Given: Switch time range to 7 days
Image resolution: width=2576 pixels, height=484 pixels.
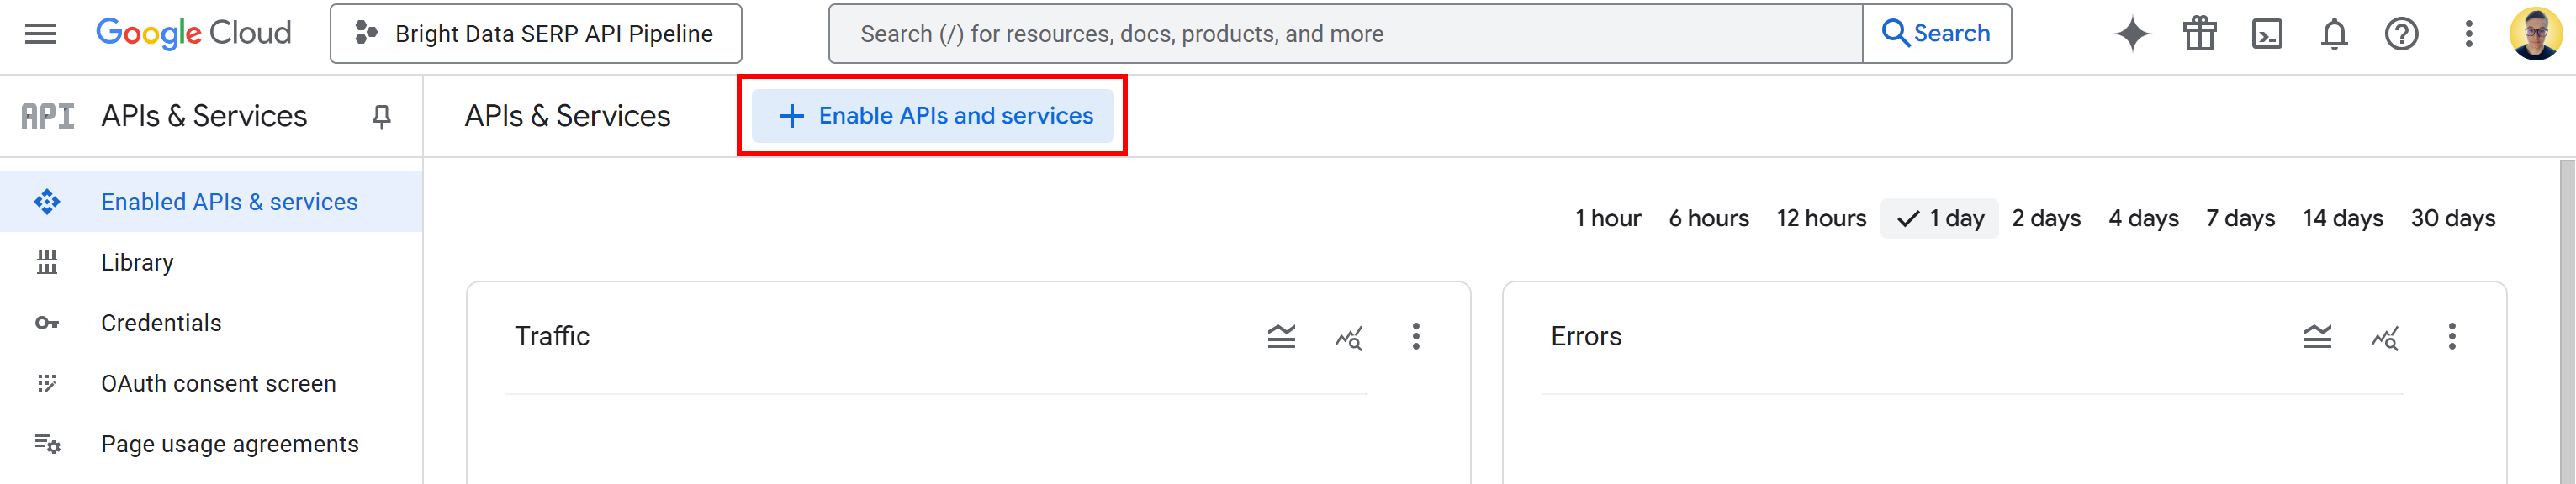Looking at the screenshot, I should [x=2240, y=218].
